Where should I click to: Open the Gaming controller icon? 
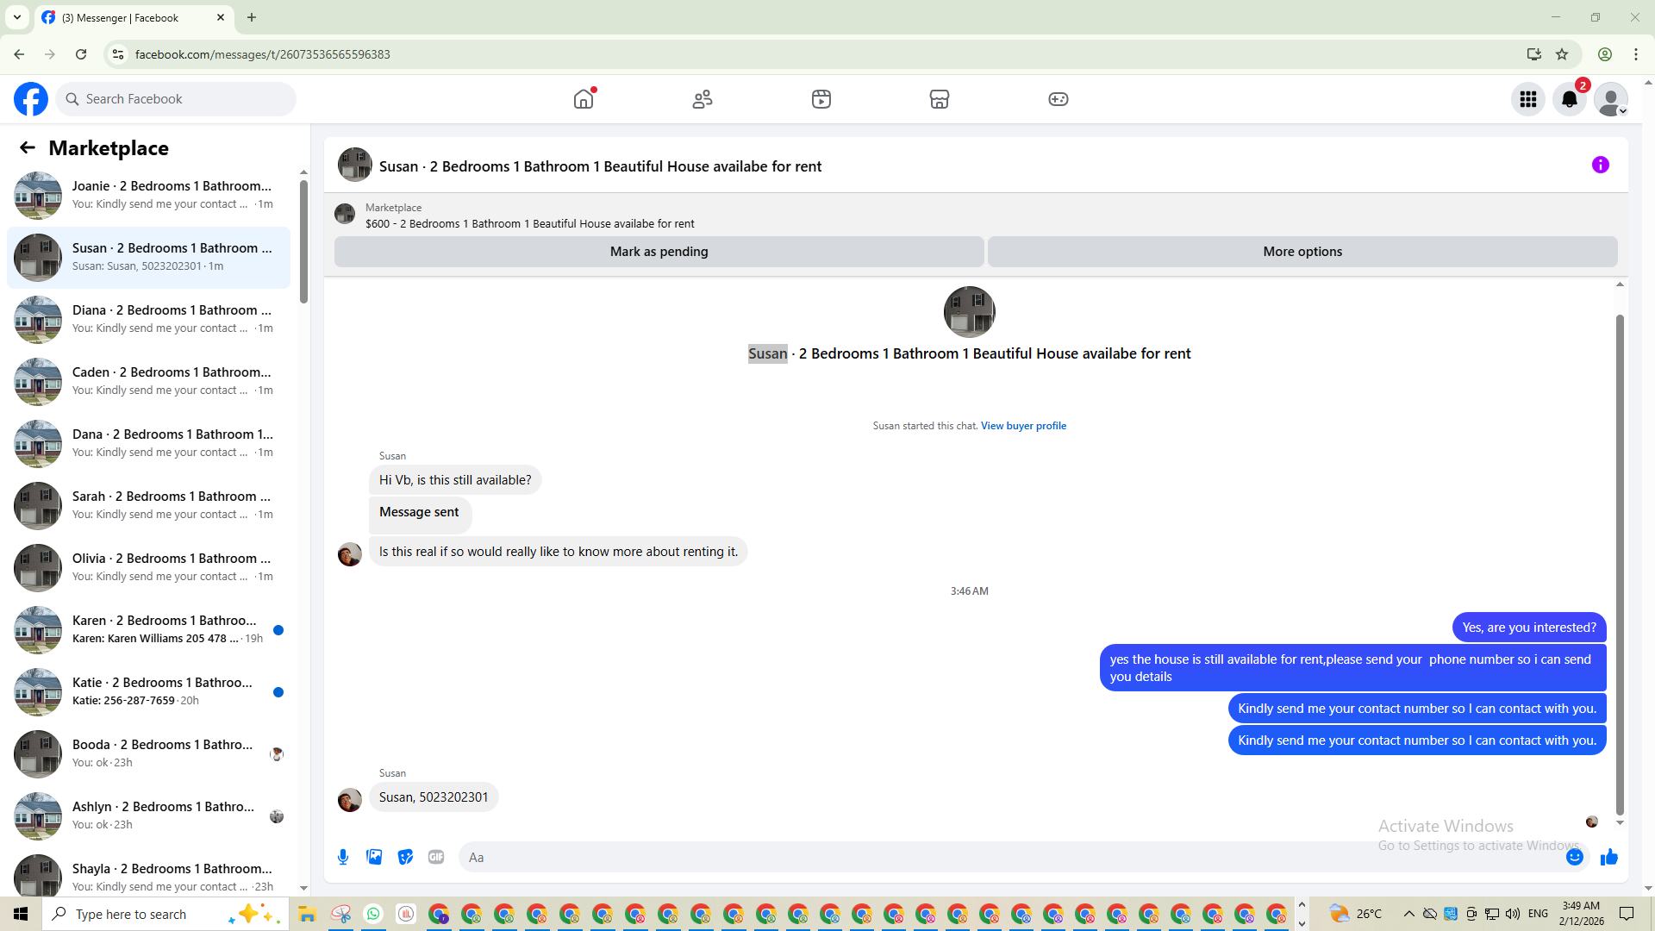pos(1059,99)
